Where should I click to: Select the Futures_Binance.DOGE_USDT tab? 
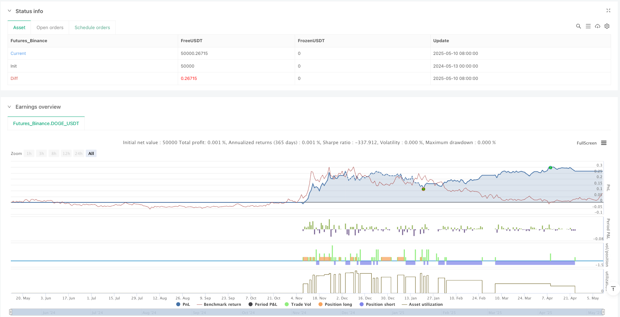point(46,124)
